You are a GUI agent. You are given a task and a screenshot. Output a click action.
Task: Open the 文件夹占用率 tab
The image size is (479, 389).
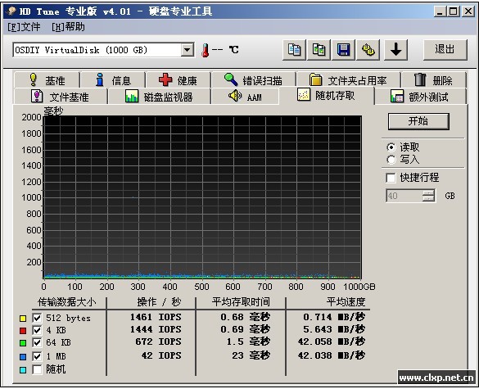pyautogui.click(x=349, y=80)
